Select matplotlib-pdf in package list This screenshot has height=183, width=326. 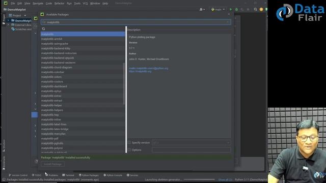pos(83,139)
